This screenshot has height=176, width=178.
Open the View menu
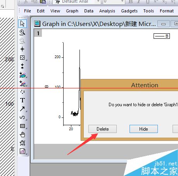coord(55,11)
